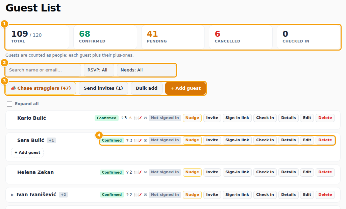The width and height of the screenshot is (346, 209).
Task: View Details for Sara Bulić
Action: (289, 140)
